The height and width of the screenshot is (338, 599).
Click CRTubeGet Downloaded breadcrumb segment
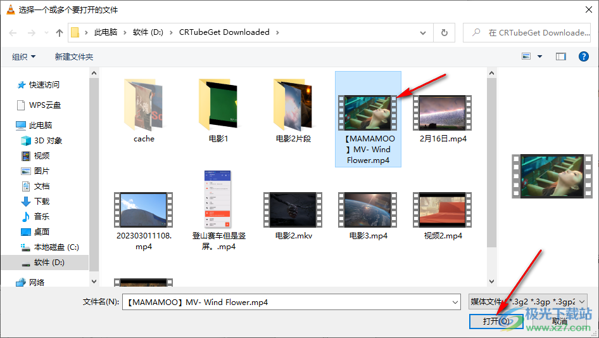tap(224, 32)
